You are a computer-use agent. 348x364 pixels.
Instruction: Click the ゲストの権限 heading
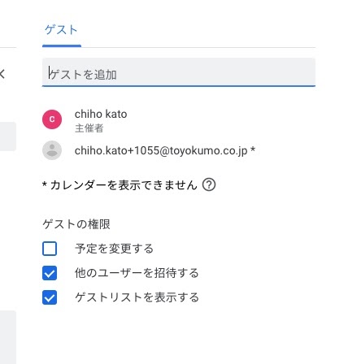(x=76, y=224)
